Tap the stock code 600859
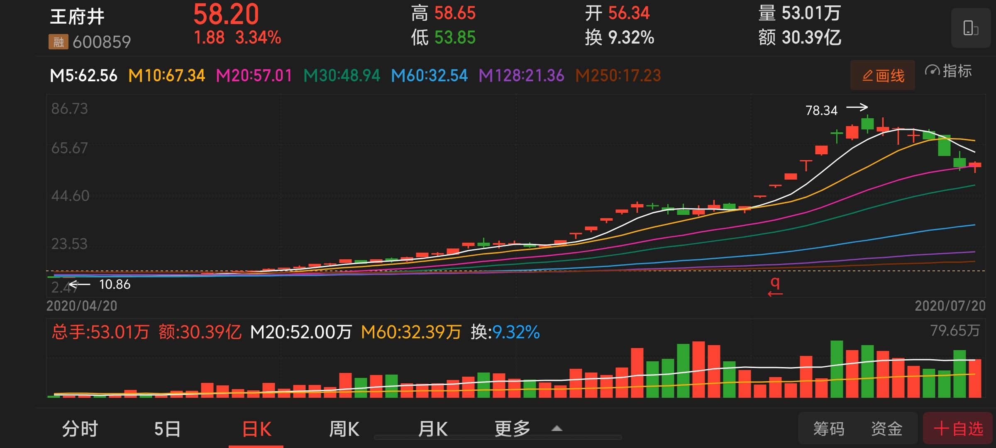Image resolution: width=996 pixels, height=448 pixels. pos(102,42)
